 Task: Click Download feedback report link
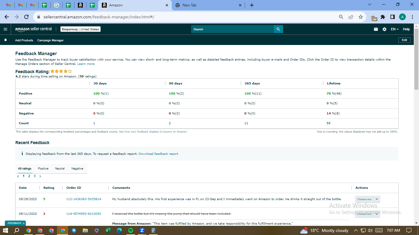click(158, 154)
